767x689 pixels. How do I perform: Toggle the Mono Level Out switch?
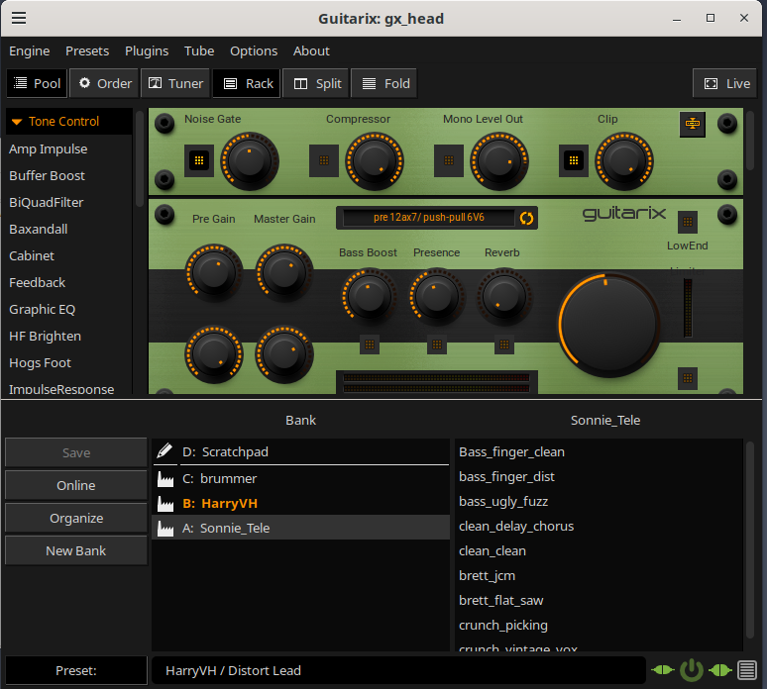pyautogui.click(x=449, y=160)
